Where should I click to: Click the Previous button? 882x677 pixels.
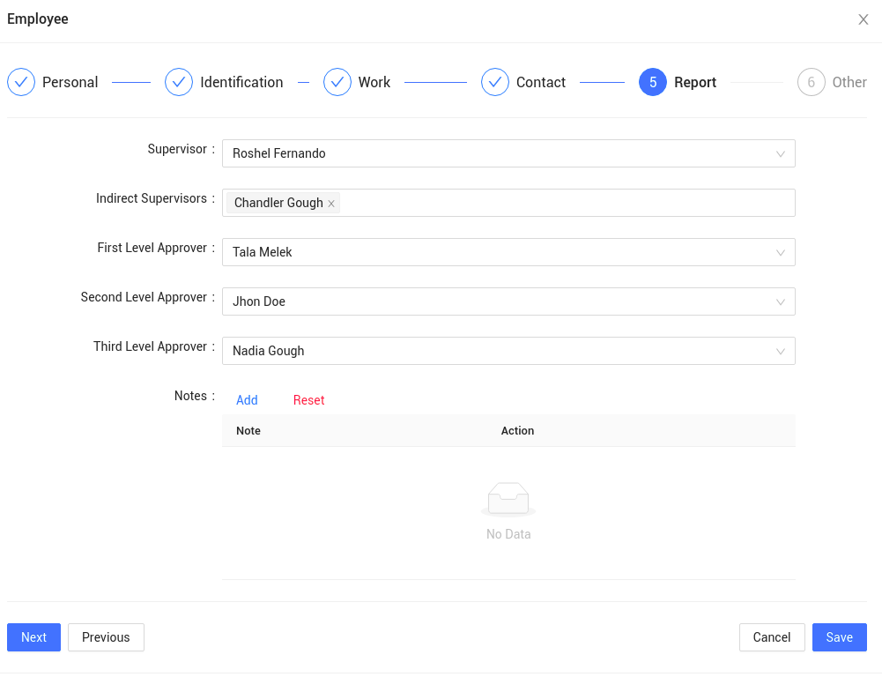tap(106, 637)
